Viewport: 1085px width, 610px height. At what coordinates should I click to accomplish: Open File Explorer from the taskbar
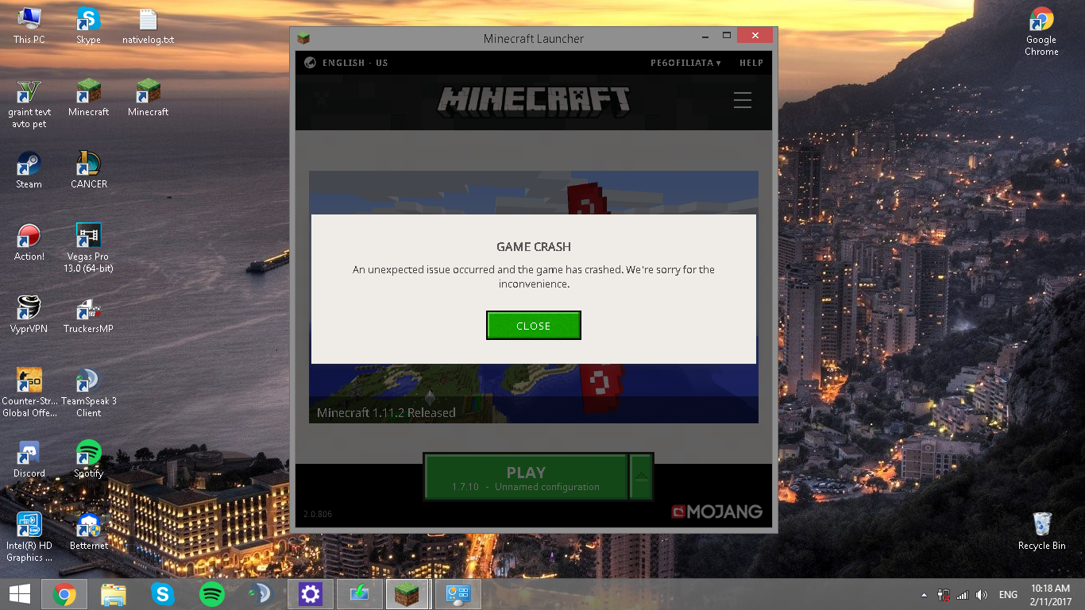114,594
